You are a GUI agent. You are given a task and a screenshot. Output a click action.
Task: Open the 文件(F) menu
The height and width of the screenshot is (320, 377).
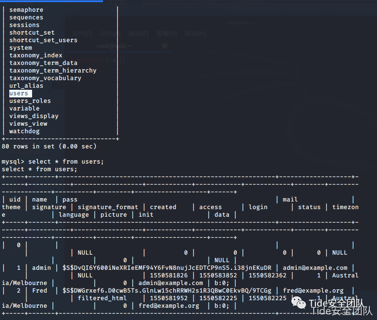pyautogui.click(x=82, y=34)
